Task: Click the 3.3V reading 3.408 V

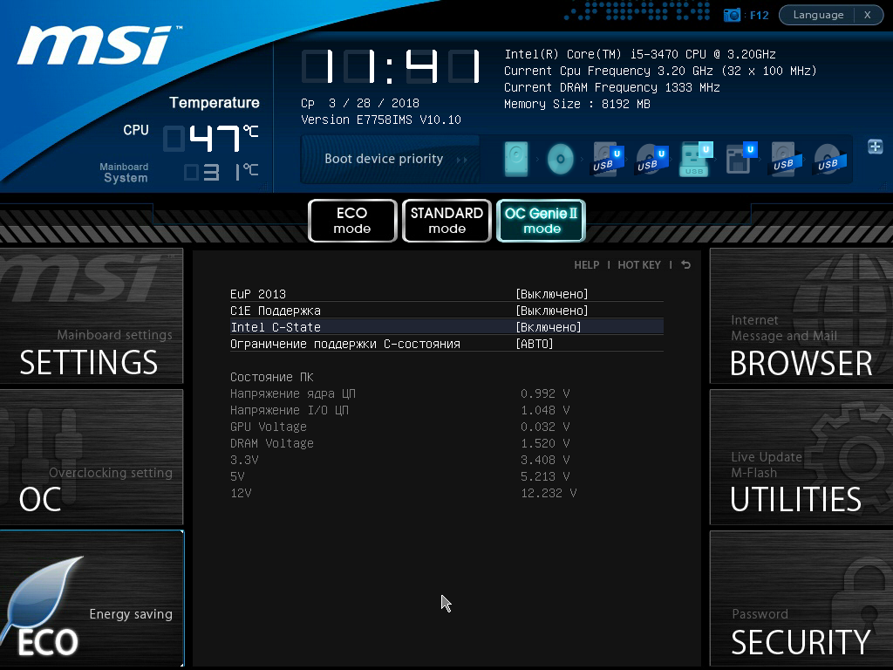Action: [545, 460]
